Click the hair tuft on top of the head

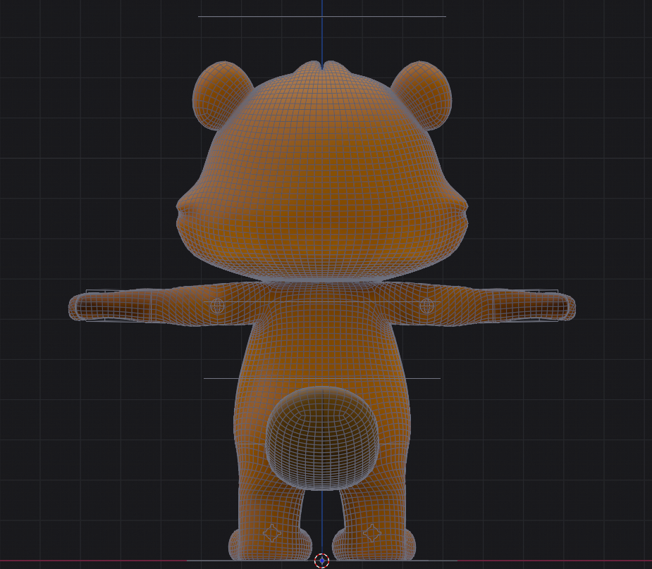pos(322,68)
